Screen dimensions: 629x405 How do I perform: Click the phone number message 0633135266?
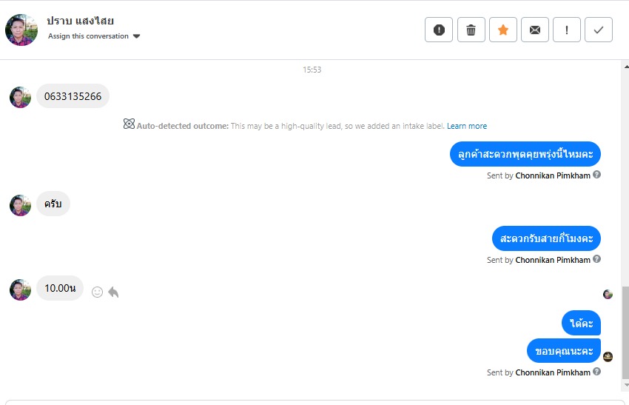tap(73, 96)
